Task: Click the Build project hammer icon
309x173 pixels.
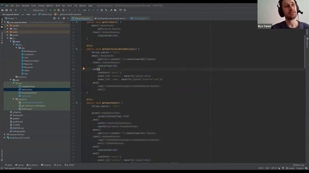Action: 26,10
